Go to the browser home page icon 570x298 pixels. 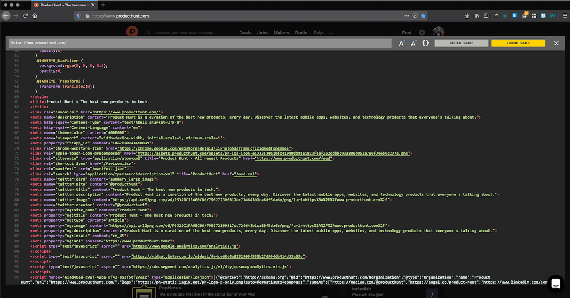pos(35,15)
